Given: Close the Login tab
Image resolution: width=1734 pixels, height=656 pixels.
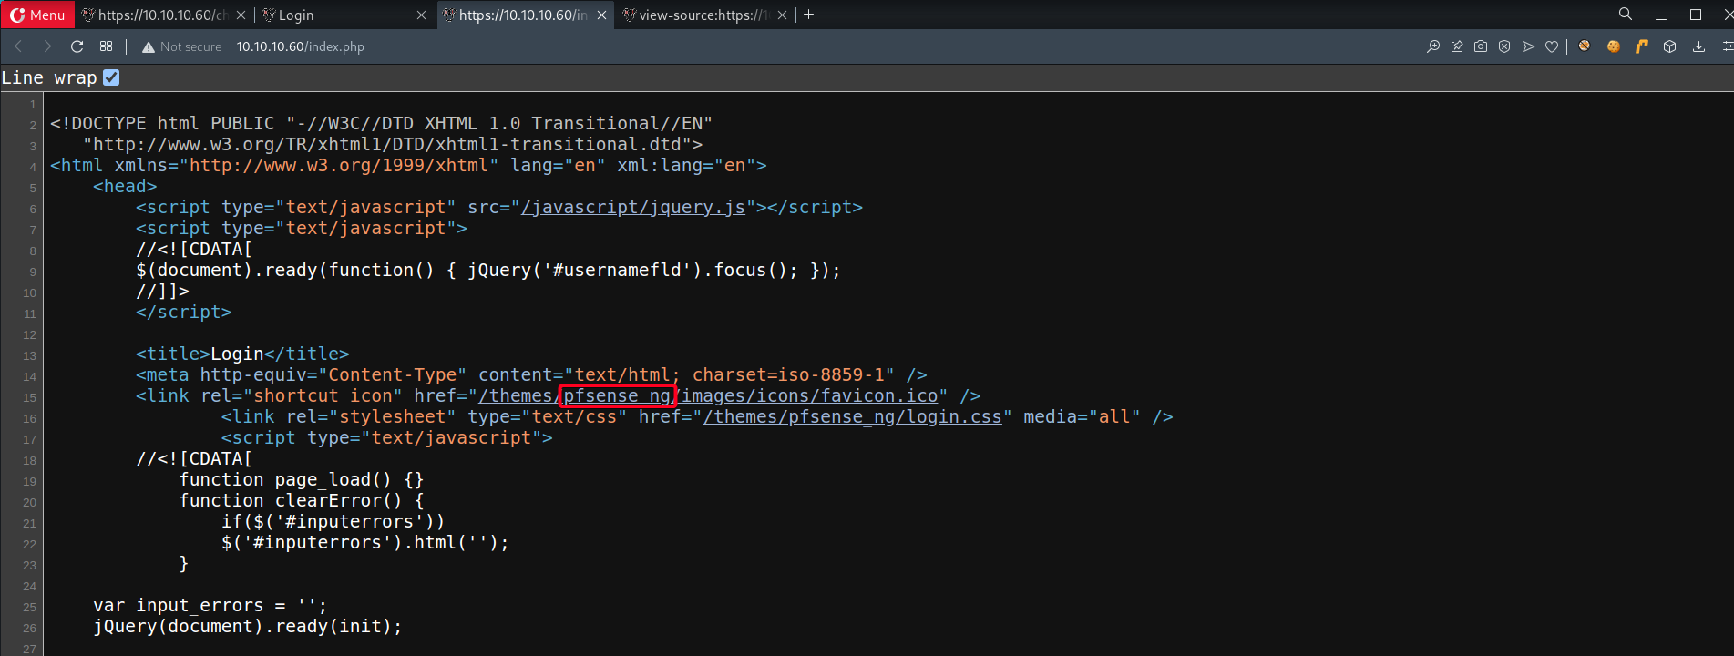Looking at the screenshot, I should click(x=421, y=15).
